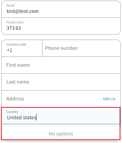Click the Country combo box
This screenshot has width=122, height=143.
(61, 116)
